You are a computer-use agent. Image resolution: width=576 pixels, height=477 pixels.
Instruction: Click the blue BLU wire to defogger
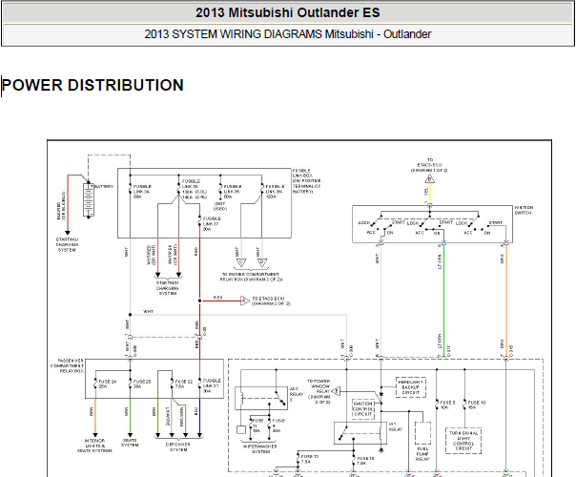click(x=199, y=416)
